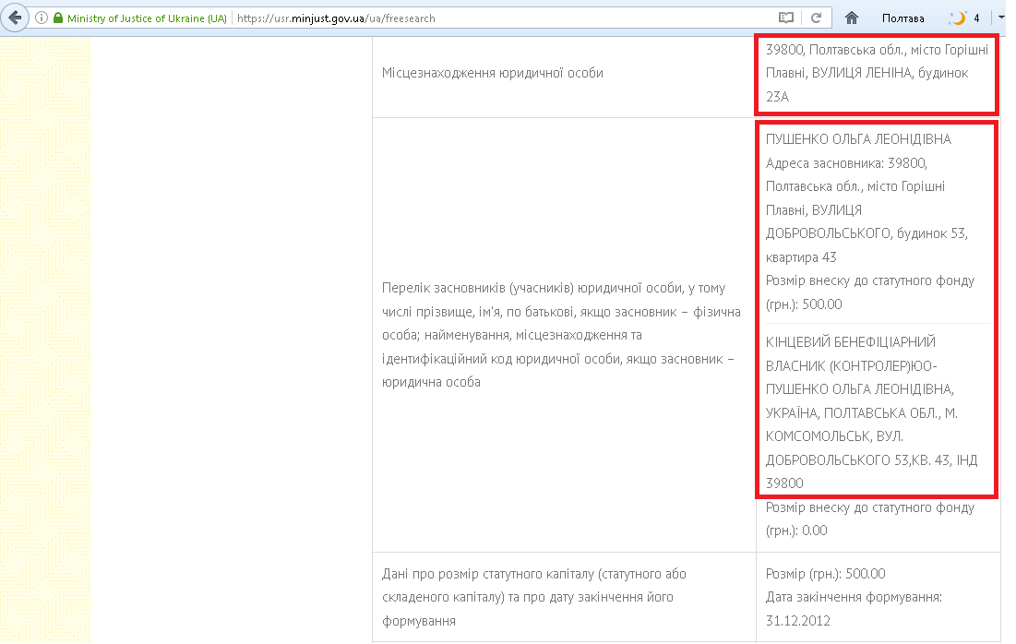
Task: Go to homepage using the Home icon
Action: (x=852, y=18)
